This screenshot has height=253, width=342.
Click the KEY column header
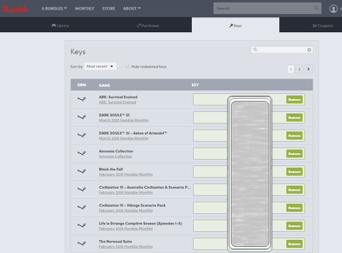click(x=195, y=85)
